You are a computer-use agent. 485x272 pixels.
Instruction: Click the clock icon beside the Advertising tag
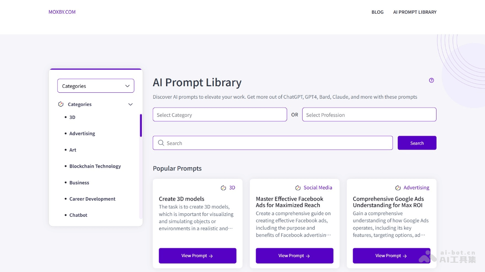pyautogui.click(x=397, y=187)
